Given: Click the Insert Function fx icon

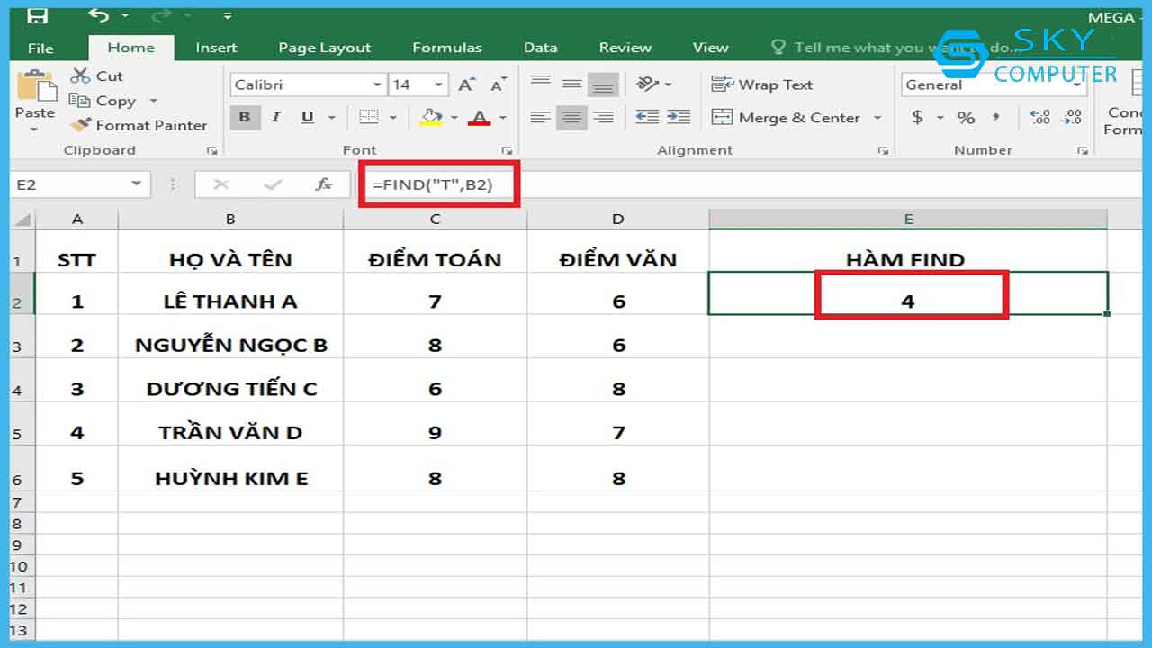Looking at the screenshot, I should point(324,184).
